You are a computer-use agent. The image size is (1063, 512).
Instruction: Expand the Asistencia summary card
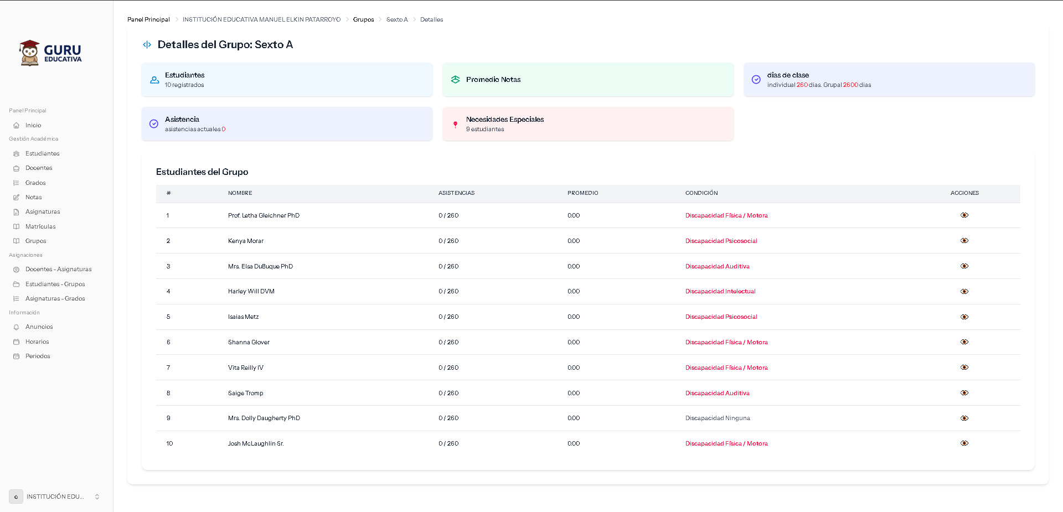pyautogui.click(x=287, y=124)
